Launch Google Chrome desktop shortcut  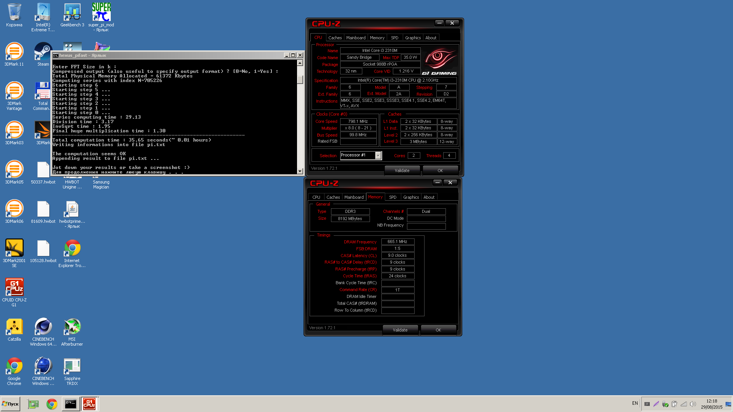(x=14, y=371)
